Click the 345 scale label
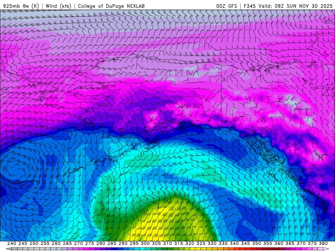 coord(245,243)
